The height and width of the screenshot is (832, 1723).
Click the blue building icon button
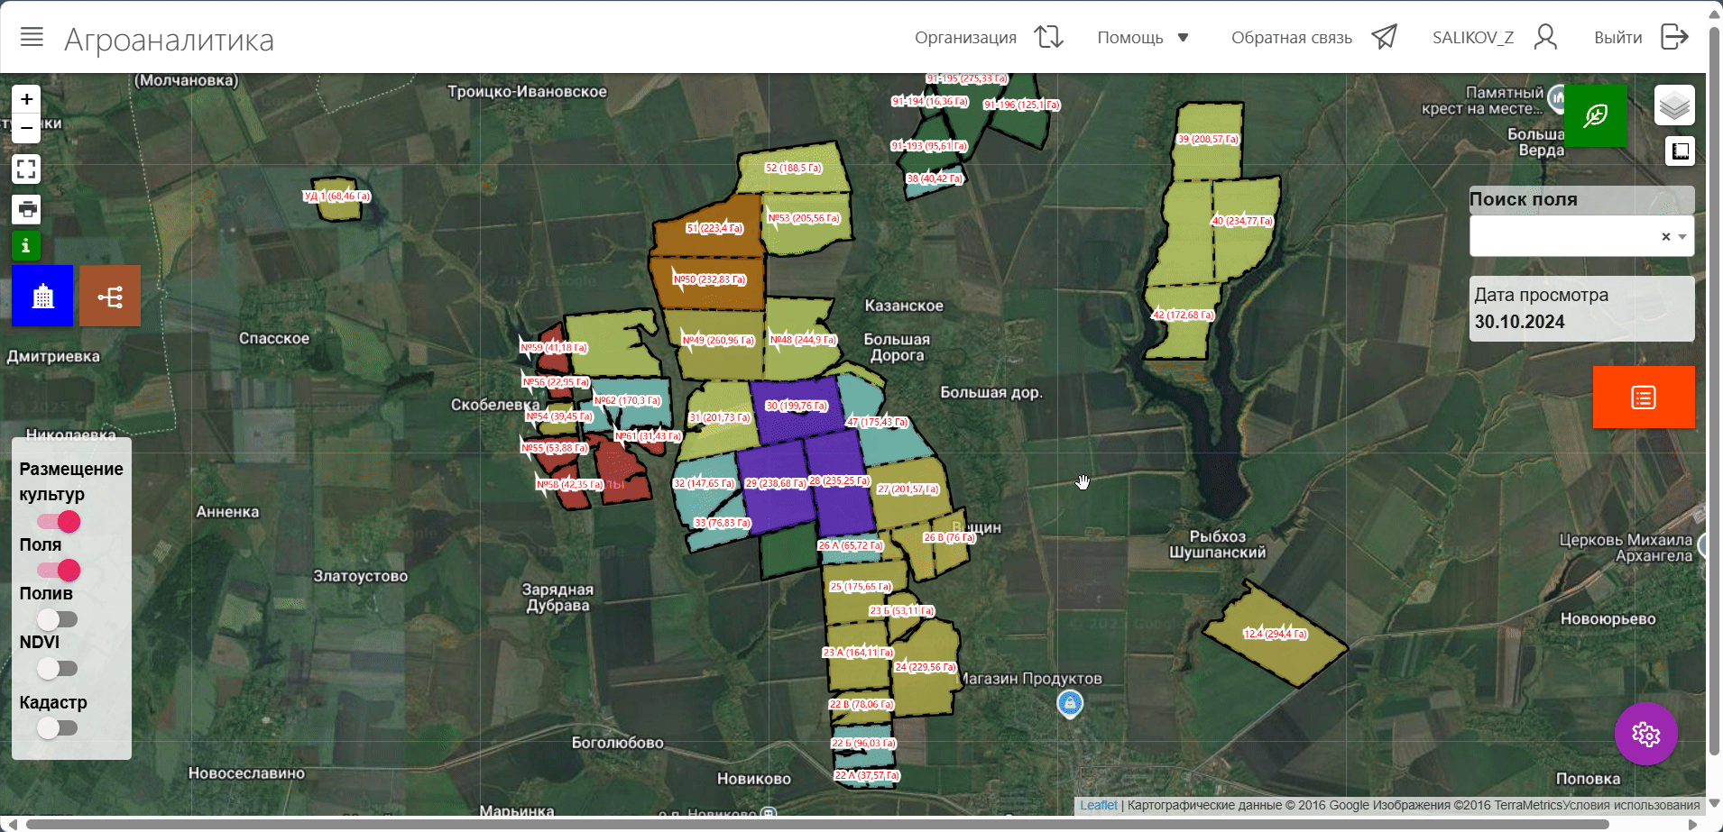[42, 296]
